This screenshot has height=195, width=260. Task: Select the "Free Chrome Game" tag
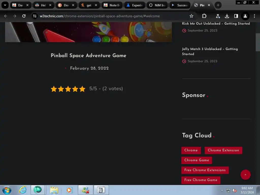201,180
